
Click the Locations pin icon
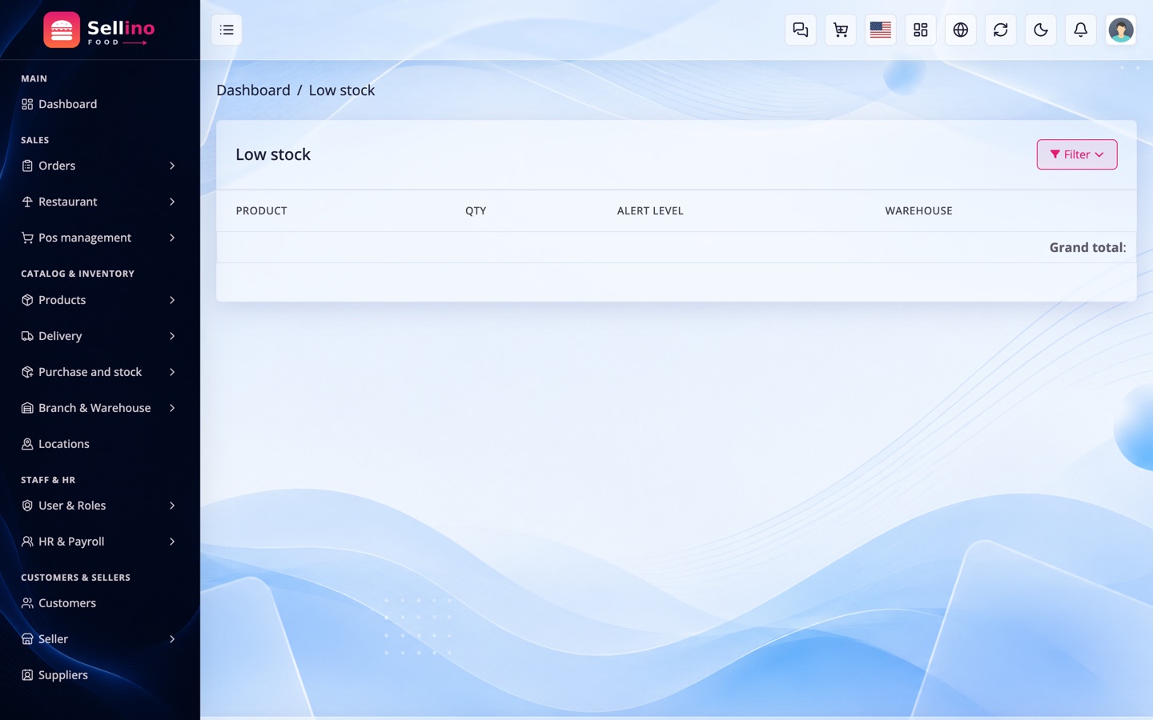tap(27, 444)
